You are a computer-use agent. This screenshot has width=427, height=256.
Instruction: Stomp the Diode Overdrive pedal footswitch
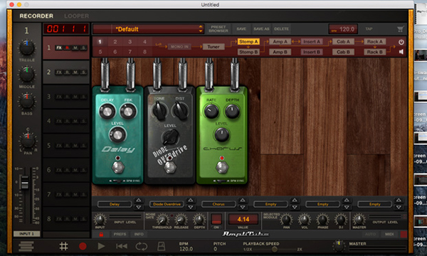click(170, 167)
